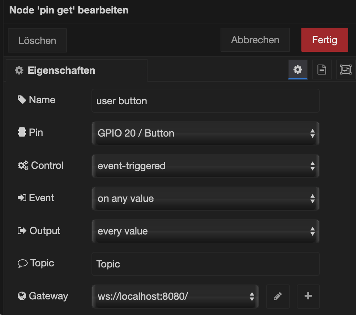Expand the Output dropdown every value
Screen dimensions: 356x315
pos(205,231)
